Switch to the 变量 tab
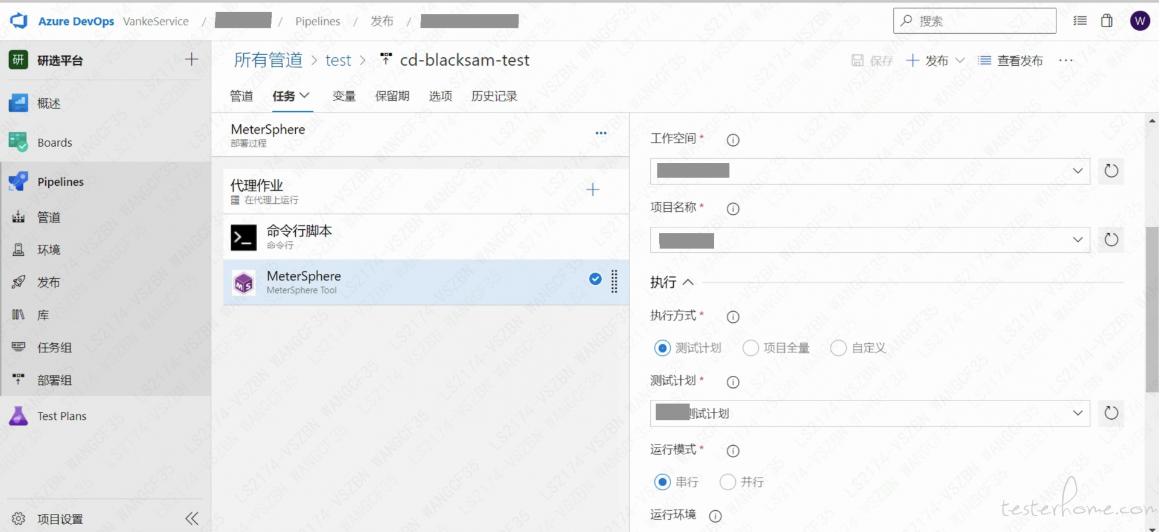Screen dimensions: 1159x532 [344, 96]
